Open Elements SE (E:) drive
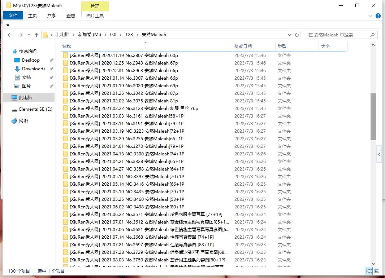Viewport: 385px width, 278px height. tap(36, 109)
